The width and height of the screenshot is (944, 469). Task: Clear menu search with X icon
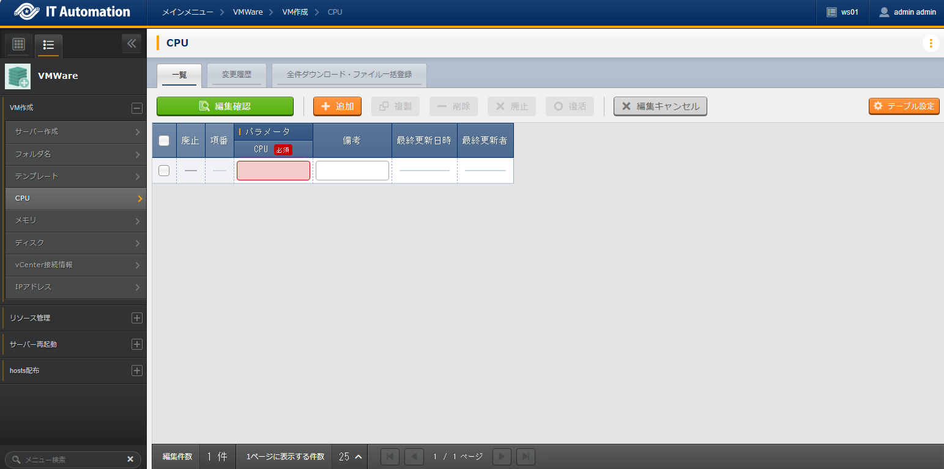tap(130, 459)
